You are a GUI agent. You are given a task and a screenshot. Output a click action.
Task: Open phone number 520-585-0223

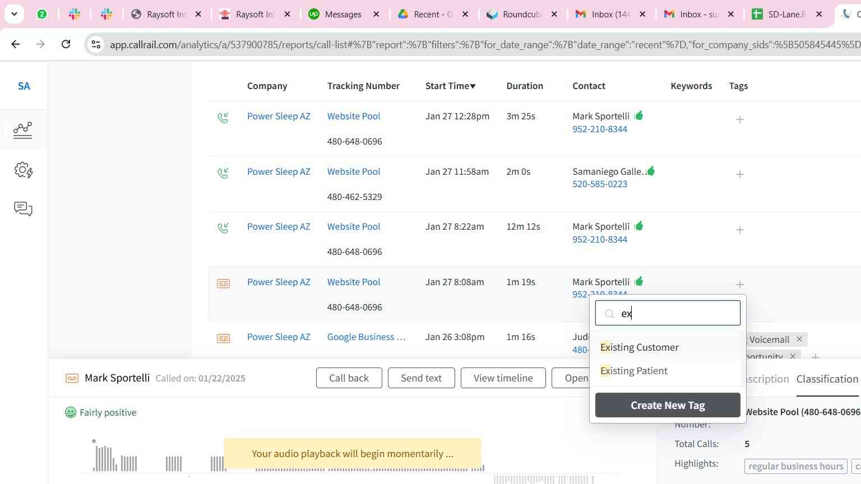[599, 184]
